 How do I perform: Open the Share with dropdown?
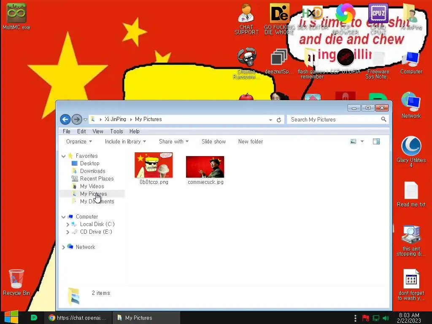point(173,141)
